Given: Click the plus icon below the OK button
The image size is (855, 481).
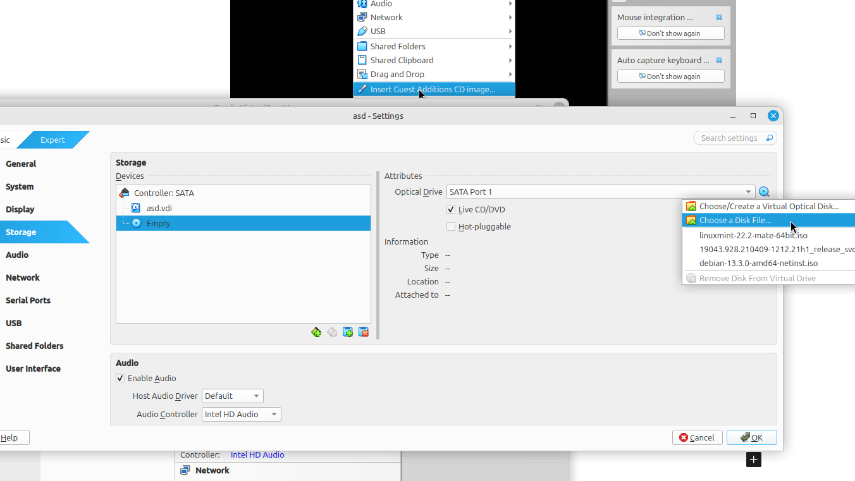Looking at the screenshot, I should point(753,460).
